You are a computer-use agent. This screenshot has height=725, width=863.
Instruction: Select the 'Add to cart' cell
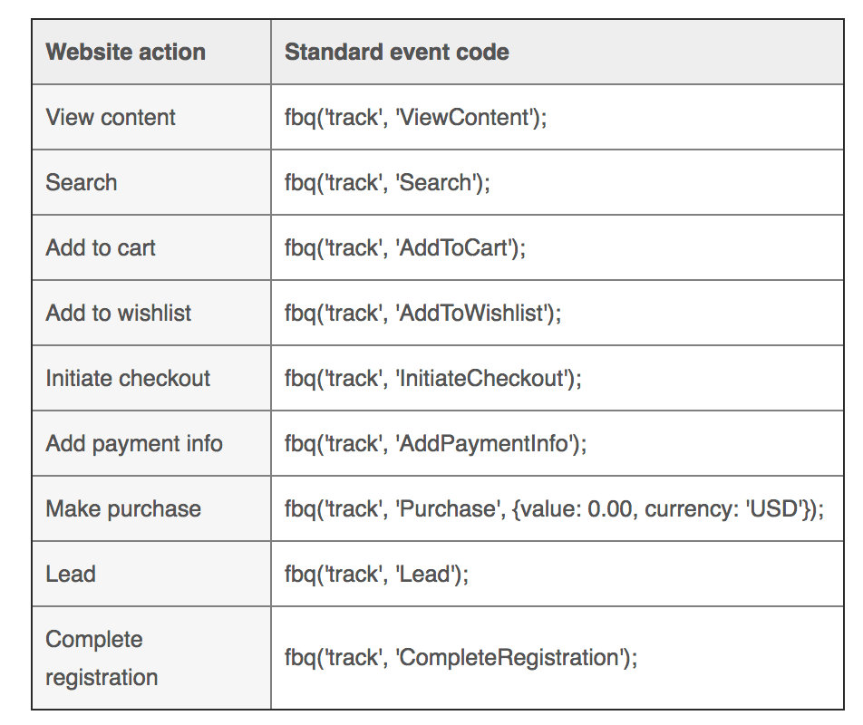(x=101, y=247)
